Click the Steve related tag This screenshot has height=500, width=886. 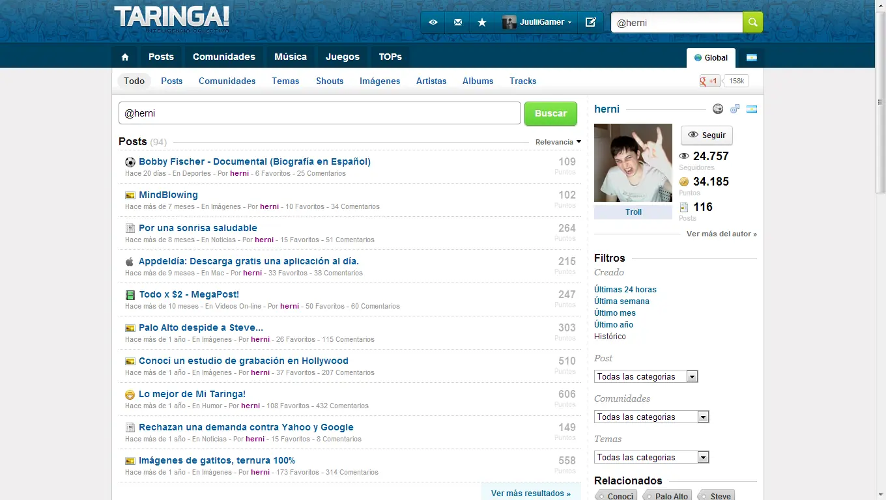[718, 496]
